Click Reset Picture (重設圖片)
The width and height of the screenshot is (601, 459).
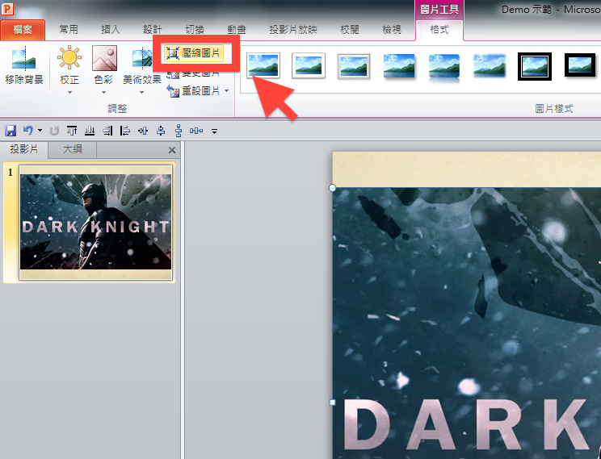(194, 91)
